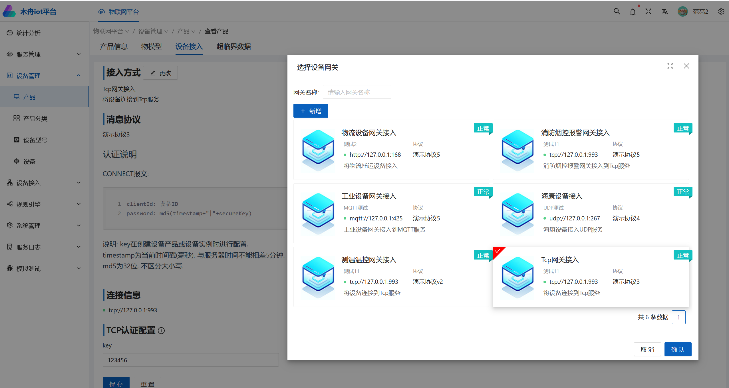The height and width of the screenshot is (388, 729).
Task: Click 正常 status badge on 物流设备网关接入
Action: tap(483, 128)
